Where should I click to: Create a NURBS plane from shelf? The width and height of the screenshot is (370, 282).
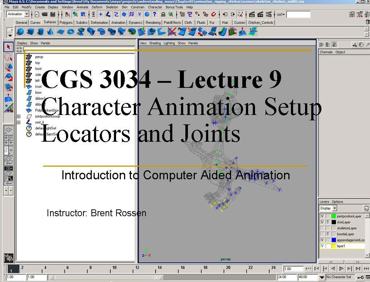pos(61,31)
